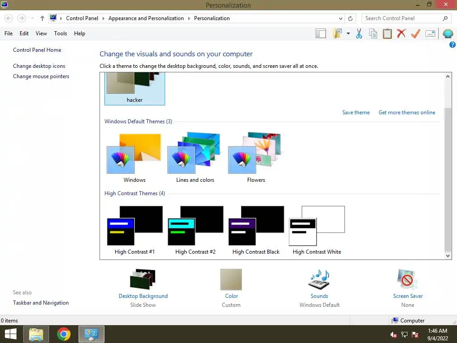The height and width of the screenshot is (343, 457).
Task: Click the Paste clipboard icon
Action: coord(387,33)
